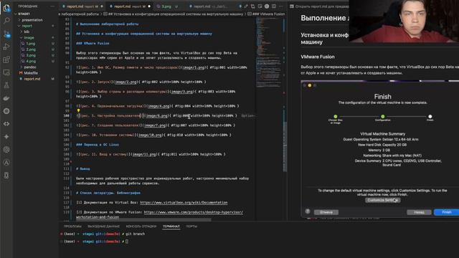Screen dimensions: 459x258
Task: Open the virtualbox.org documentation link
Action: point(184,202)
